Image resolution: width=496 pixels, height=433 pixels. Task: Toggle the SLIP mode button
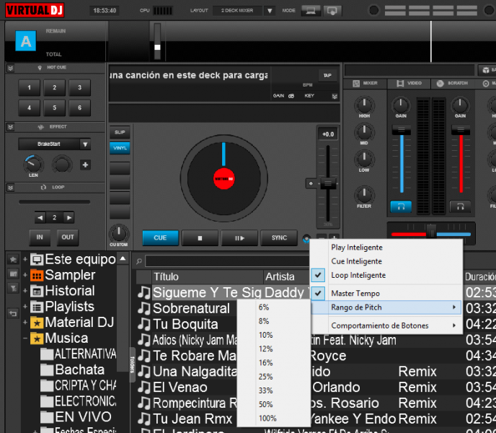click(120, 132)
